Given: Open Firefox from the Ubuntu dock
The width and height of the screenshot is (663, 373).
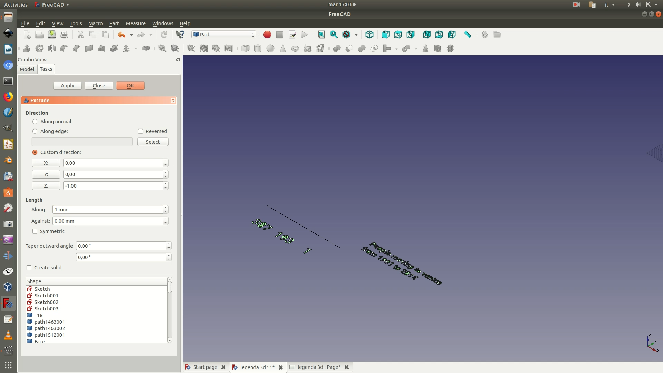Looking at the screenshot, I should (x=8, y=97).
